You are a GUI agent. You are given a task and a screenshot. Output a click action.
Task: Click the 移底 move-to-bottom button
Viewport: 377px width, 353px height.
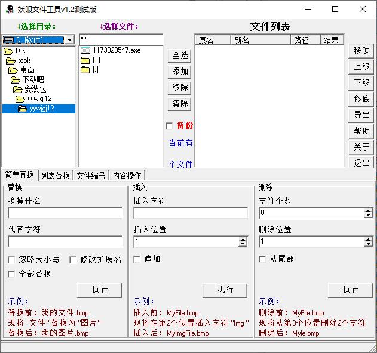(x=361, y=99)
